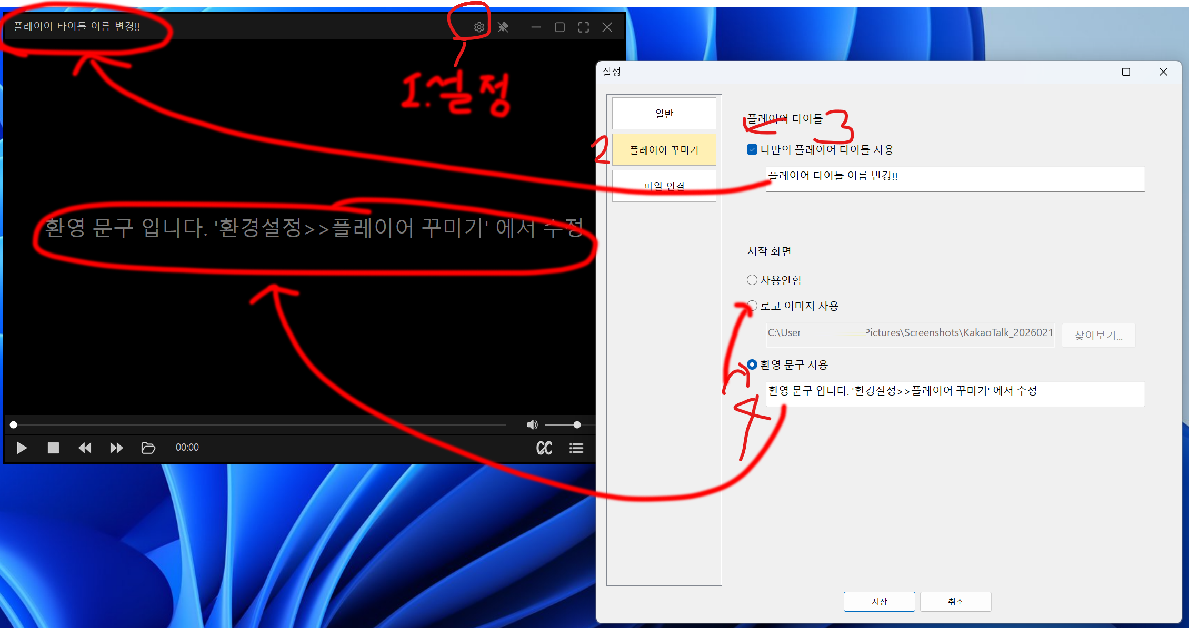Select the 사용안함 radio option
1189x628 pixels.
tap(752, 280)
